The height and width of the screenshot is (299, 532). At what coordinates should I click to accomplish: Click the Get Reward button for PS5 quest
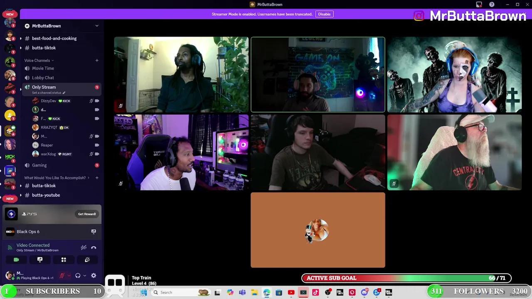[x=87, y=213]
